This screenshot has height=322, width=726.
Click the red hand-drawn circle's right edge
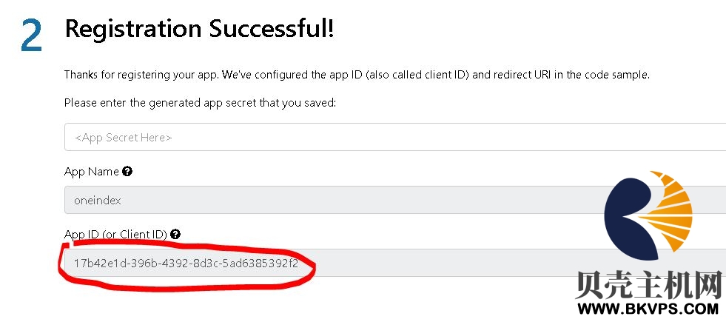click(313, 269)
